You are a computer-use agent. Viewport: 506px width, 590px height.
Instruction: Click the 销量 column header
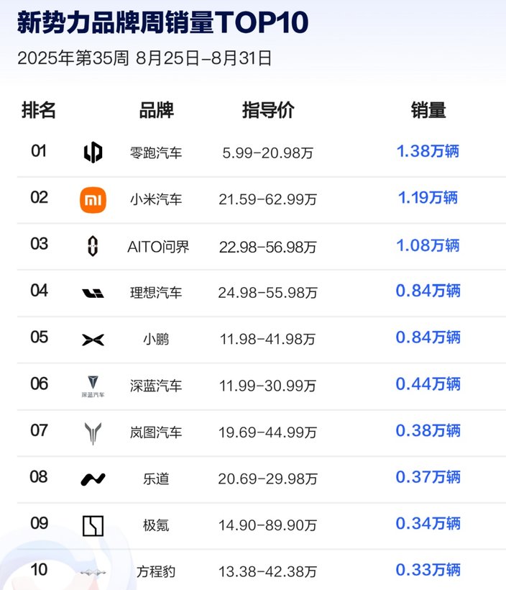tap(428, 110)
